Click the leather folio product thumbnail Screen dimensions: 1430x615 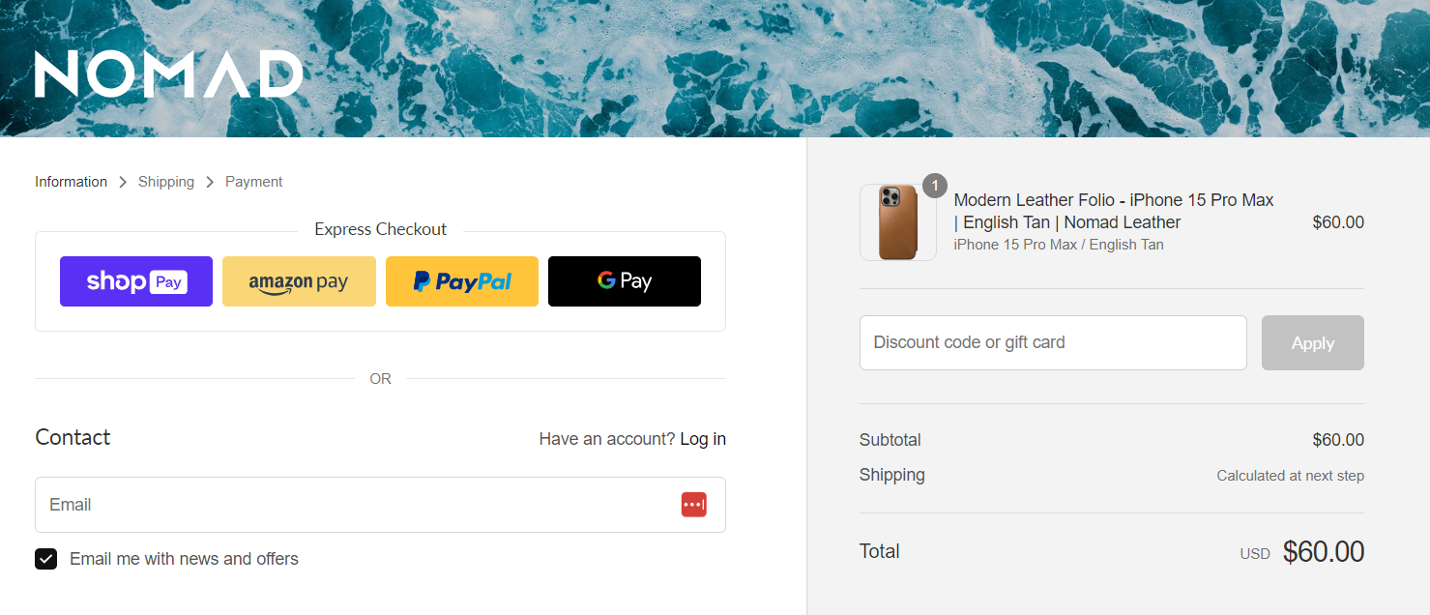click(x=897, y=223)
